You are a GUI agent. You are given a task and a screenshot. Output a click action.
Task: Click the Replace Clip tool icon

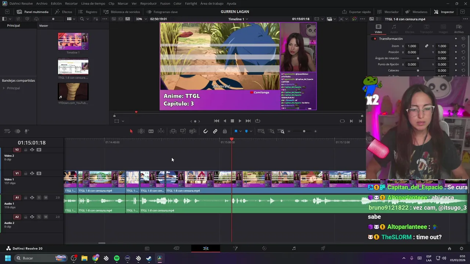click(x=193, y=131)
